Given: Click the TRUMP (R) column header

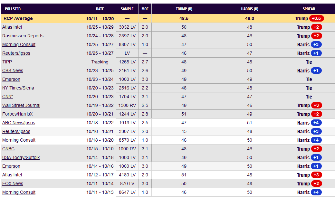Looking at the screenshot, I should (184, 9).
